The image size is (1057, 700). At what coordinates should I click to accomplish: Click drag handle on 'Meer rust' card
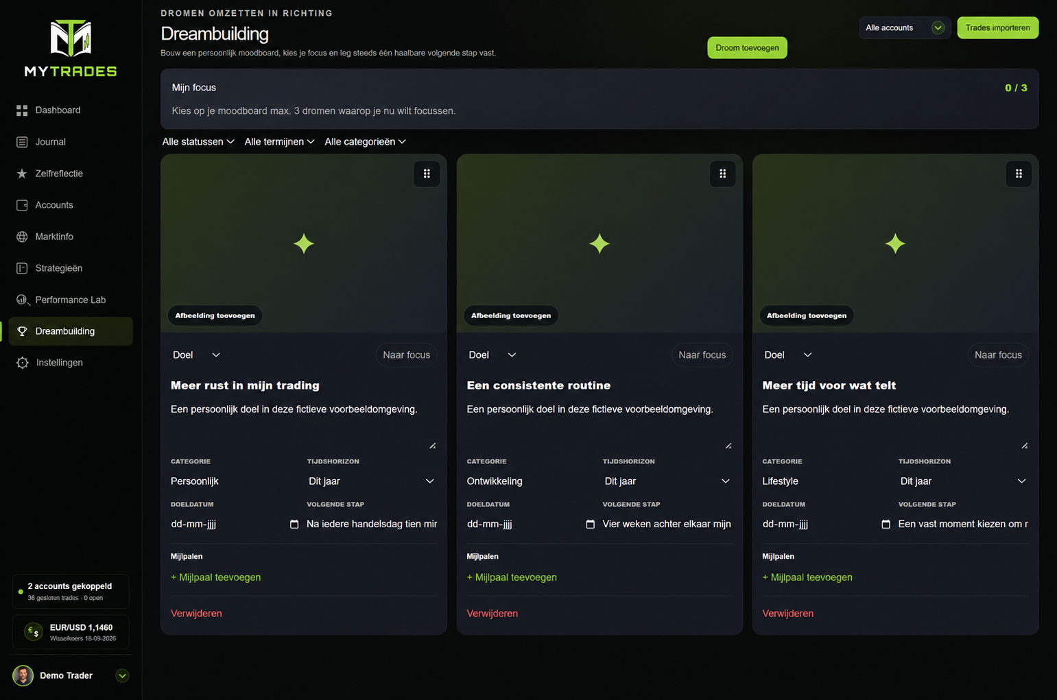(x=427, y=173)
